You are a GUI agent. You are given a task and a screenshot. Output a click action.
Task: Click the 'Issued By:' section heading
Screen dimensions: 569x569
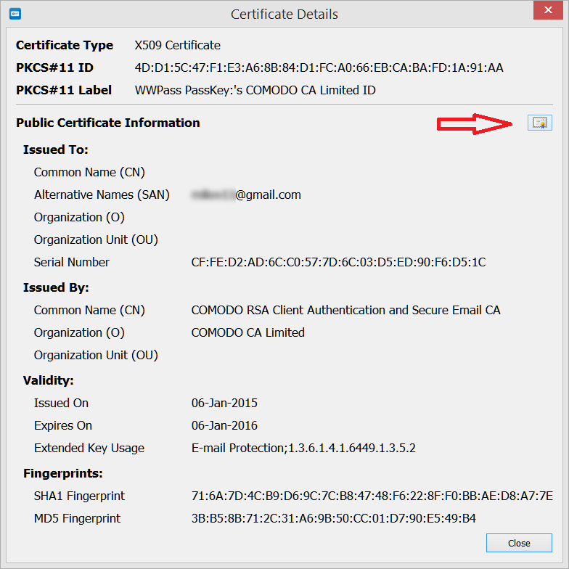[56, 287]
